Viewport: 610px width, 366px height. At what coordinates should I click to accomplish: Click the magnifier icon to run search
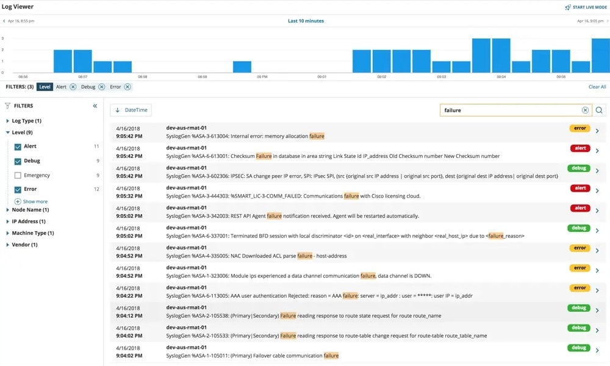[x=598, y=110]
